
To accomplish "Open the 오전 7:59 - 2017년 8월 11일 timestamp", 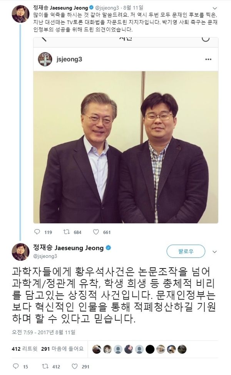I will click(44, 332).
